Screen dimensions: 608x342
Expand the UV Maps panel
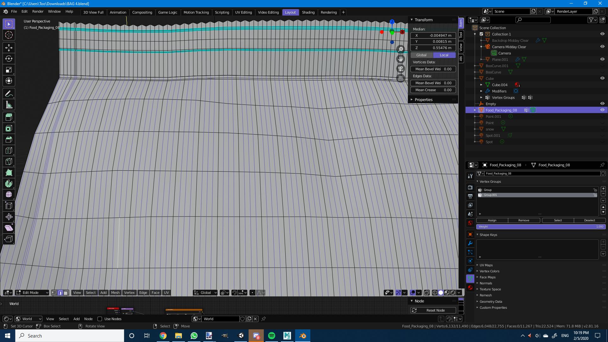pyautogui.click(x=486, y=265)
